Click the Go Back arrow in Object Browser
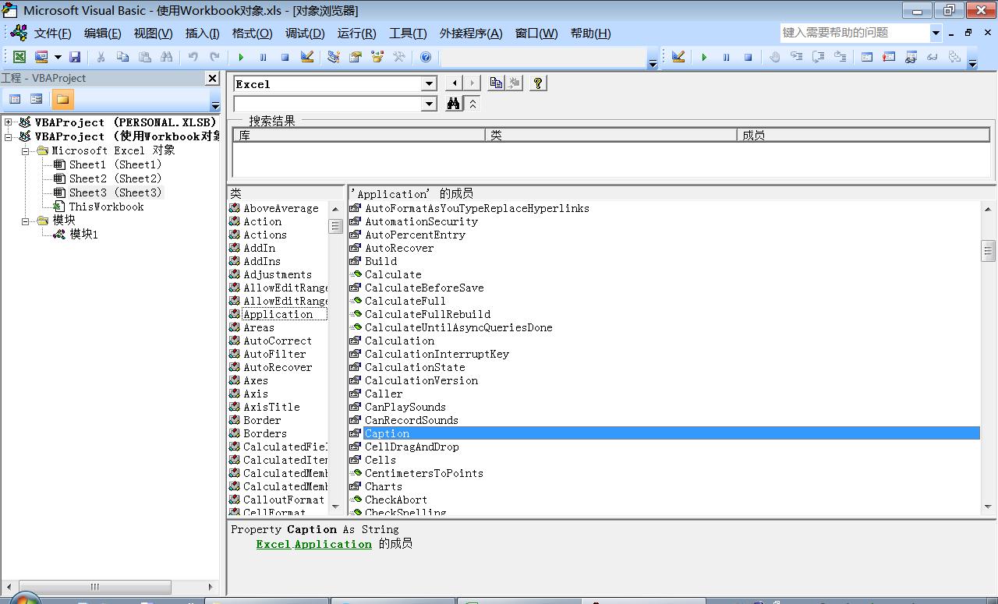This screenshot has width=998, height=604. 453,83
